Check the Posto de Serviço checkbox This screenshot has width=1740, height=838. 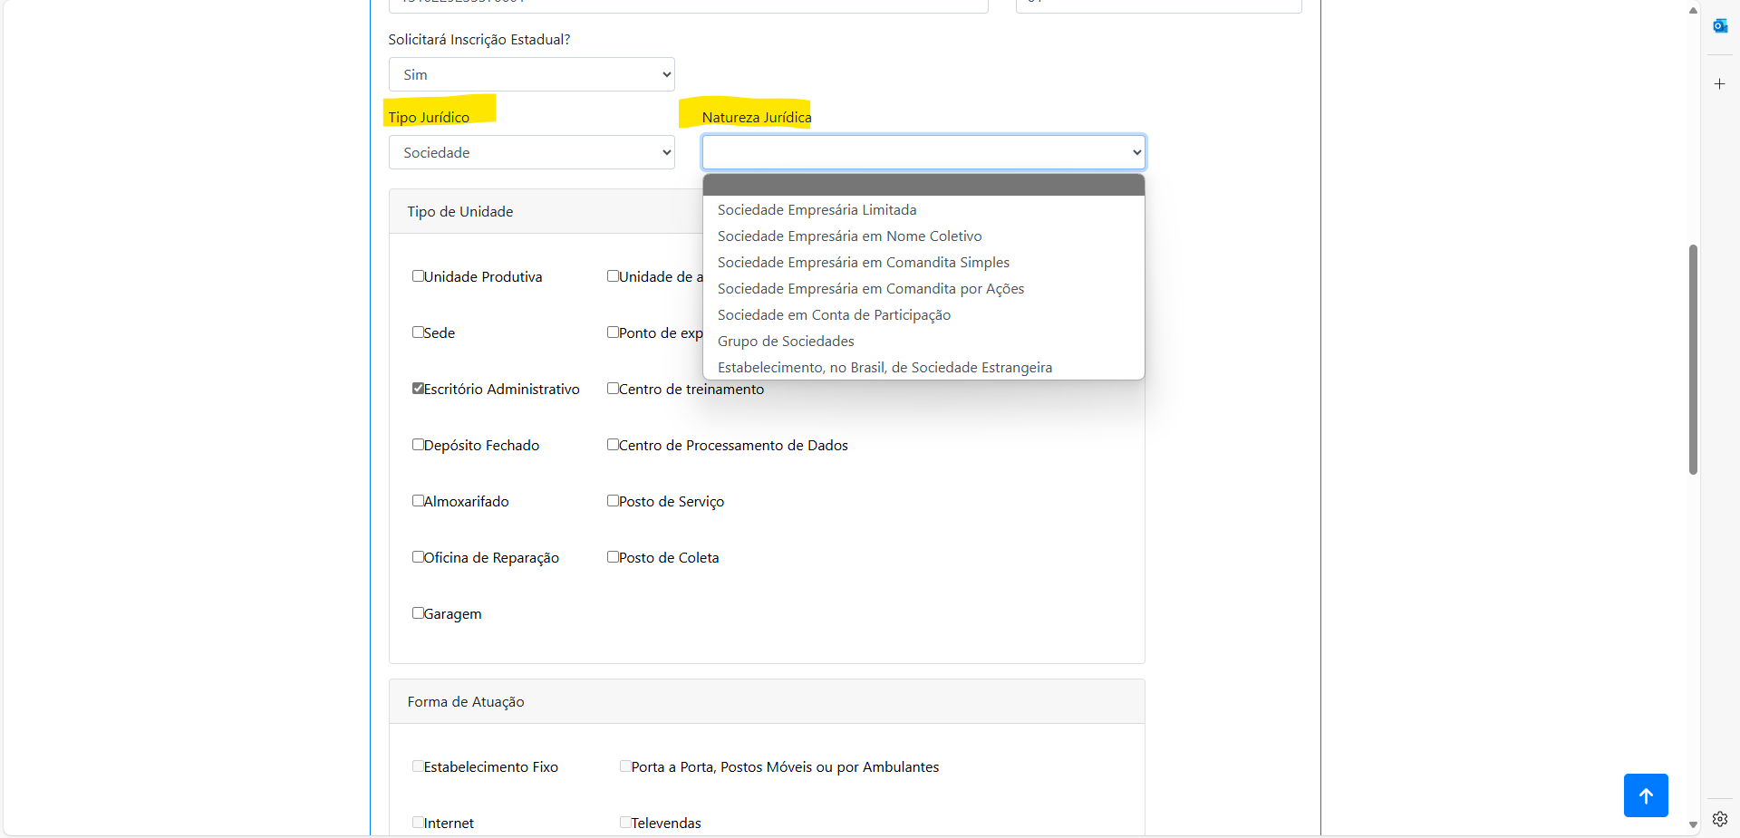pyautogui.click(x=613, y=501)
